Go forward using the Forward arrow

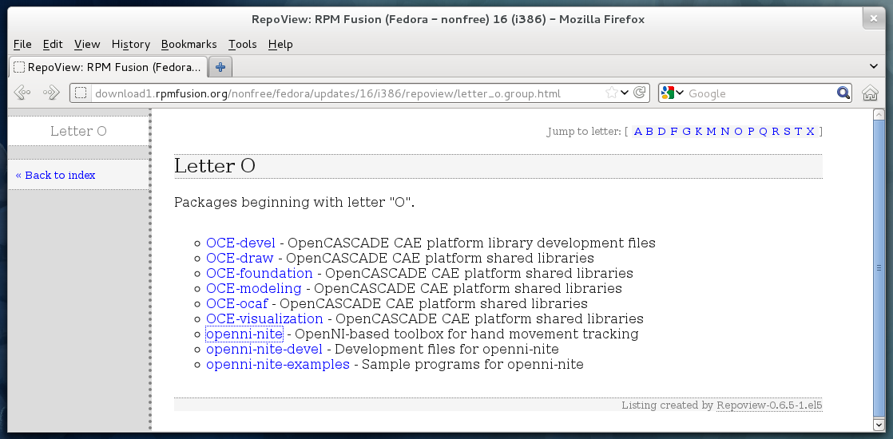[x=51, y=93]
